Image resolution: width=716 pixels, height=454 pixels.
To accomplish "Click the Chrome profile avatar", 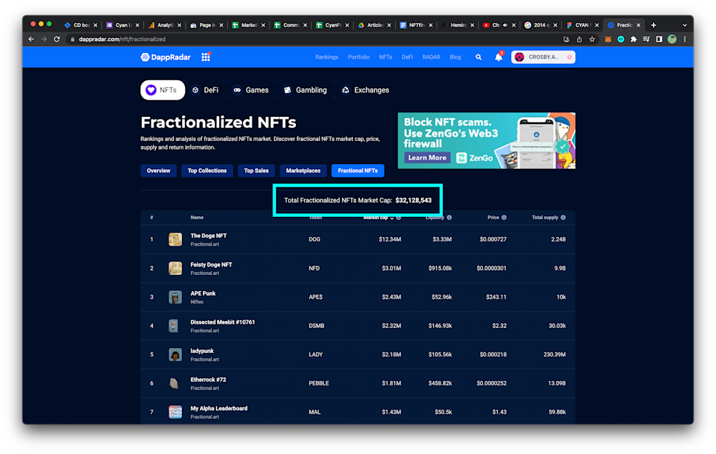I will coord(672,39).
